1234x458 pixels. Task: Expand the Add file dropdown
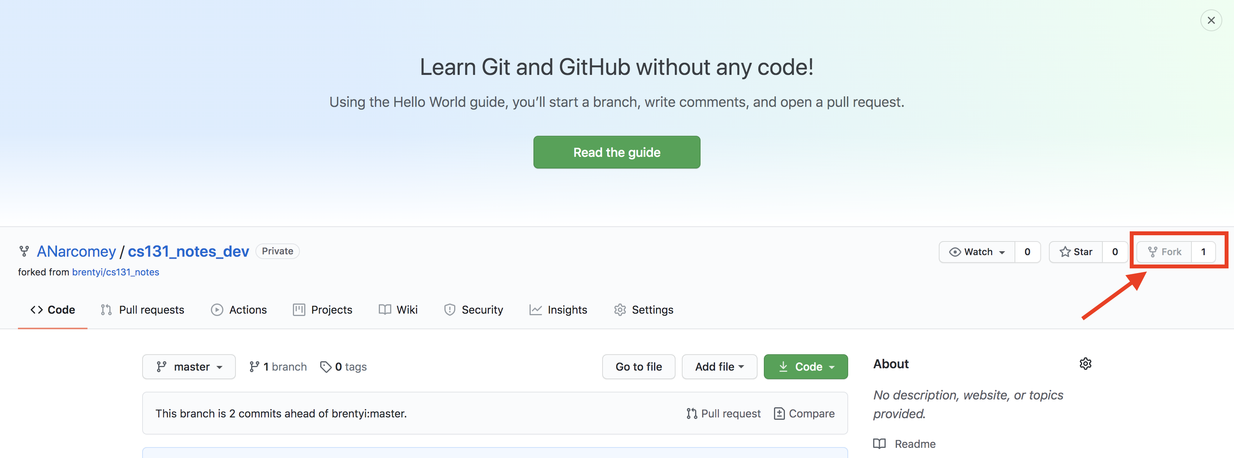click(x=719, y=367)
